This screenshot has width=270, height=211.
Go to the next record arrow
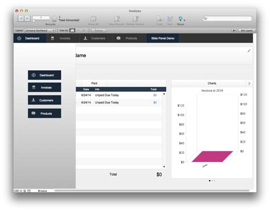click(27, 18)
